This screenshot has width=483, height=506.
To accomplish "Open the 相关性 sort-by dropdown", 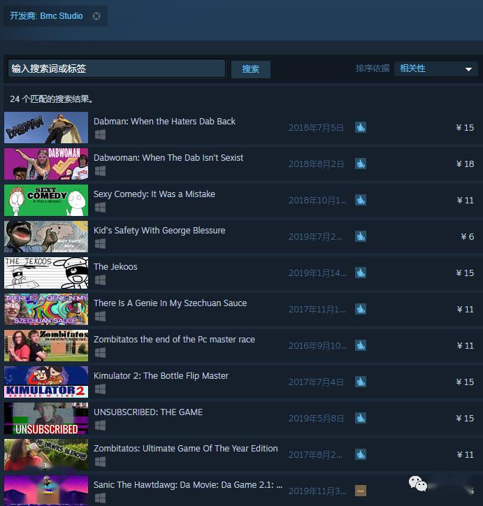I will point(436,68).
